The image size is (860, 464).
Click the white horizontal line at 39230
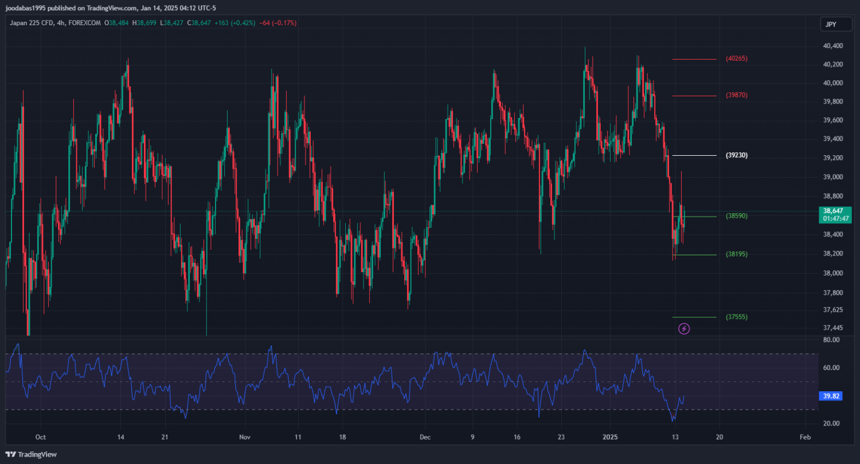[694, 155]
